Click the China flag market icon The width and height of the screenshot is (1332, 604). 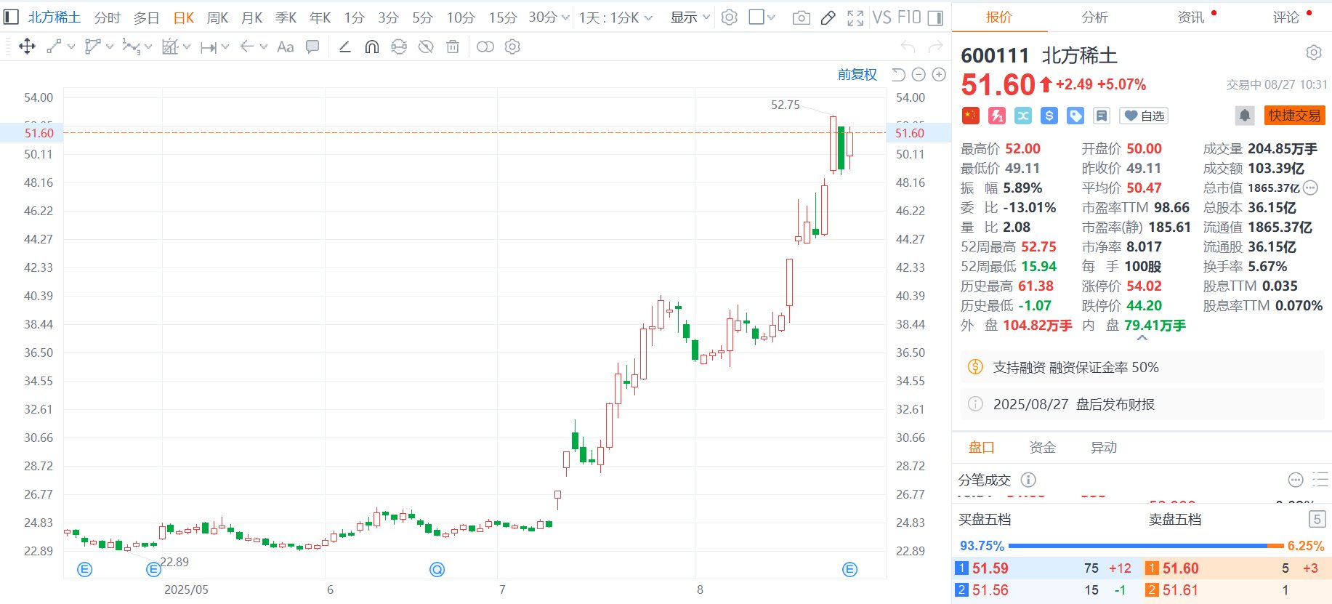(x=970, y=116)
